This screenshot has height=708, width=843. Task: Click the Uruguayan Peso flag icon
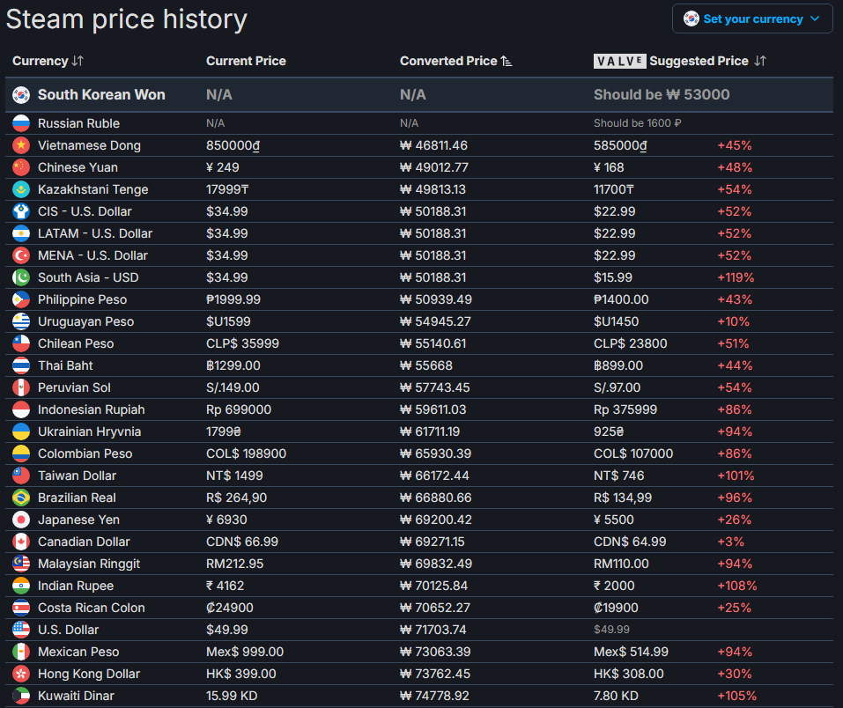click(x=21, y=321)
